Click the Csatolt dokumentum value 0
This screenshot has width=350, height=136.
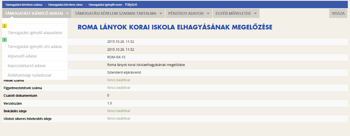coord(108,95)
